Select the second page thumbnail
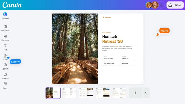Screen dimensions: 185x104 pyautogui.click(x=69, y=93)
